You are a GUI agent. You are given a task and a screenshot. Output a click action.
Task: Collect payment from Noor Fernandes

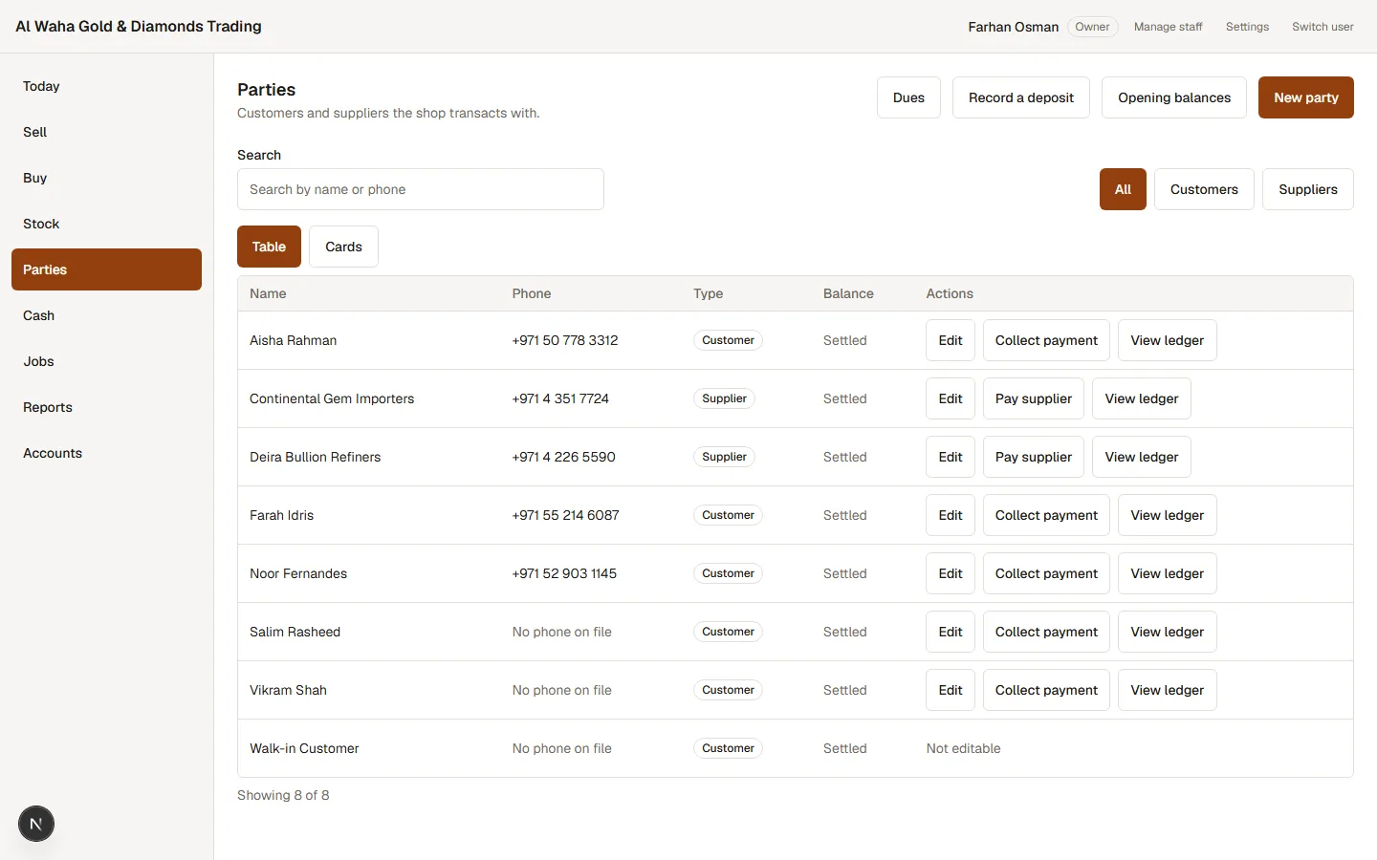point(1046,573)
